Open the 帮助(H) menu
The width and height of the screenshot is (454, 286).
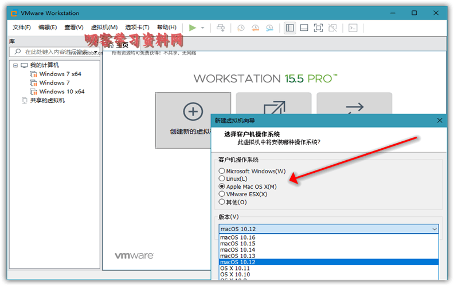point(167,27)
